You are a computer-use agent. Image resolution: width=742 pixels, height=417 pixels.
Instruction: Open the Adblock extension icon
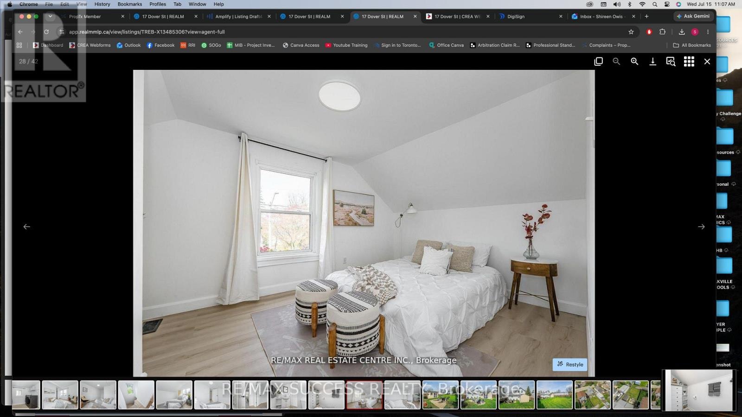click(x=649, y=32)
